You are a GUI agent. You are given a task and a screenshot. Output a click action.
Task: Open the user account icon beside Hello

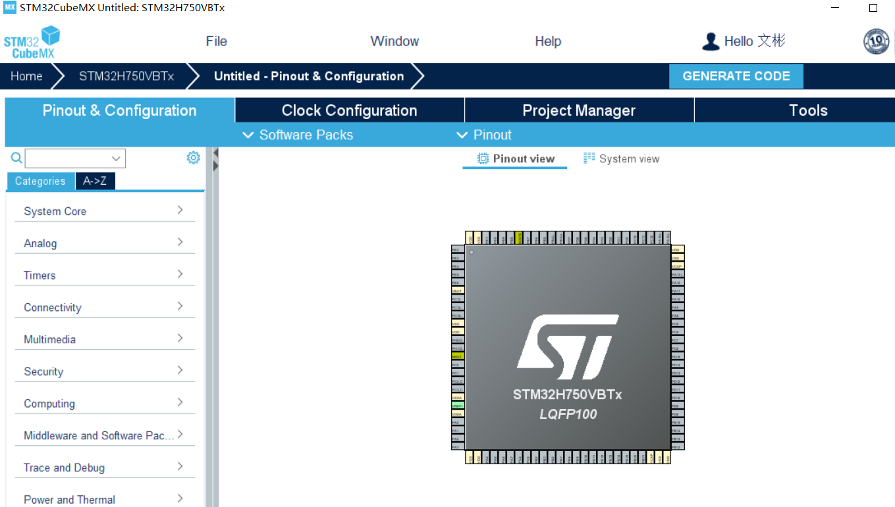coord(711,41)
